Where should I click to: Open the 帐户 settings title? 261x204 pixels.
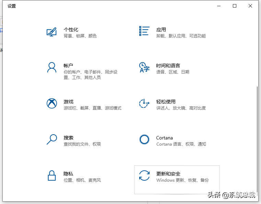click(x=68, y=66)
